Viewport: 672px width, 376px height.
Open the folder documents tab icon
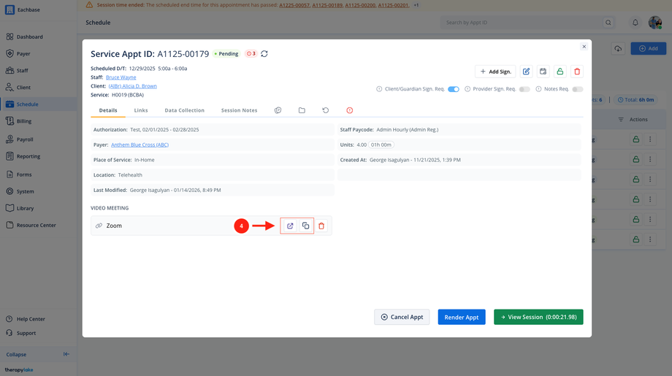point(302,110)
